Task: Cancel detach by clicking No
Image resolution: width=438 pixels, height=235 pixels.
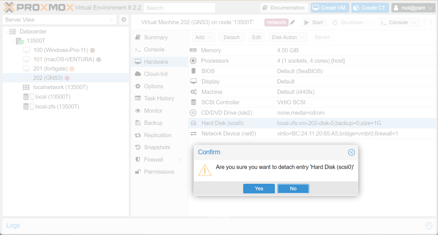Action: tap(293, 189)
